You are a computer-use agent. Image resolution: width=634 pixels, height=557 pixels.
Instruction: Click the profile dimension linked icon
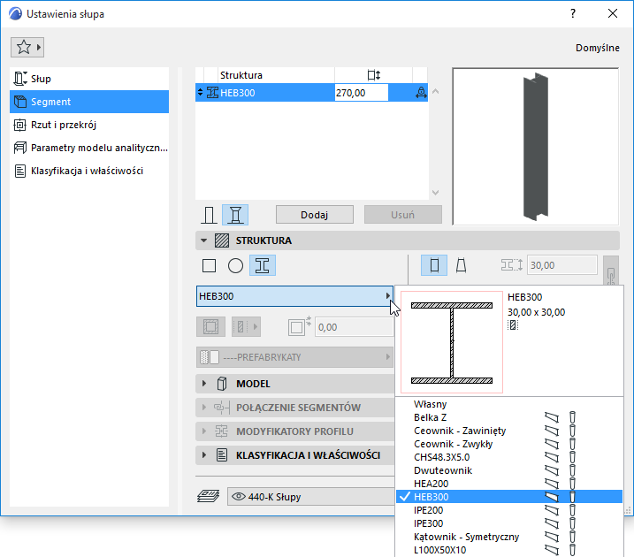(x=512, y=265)
